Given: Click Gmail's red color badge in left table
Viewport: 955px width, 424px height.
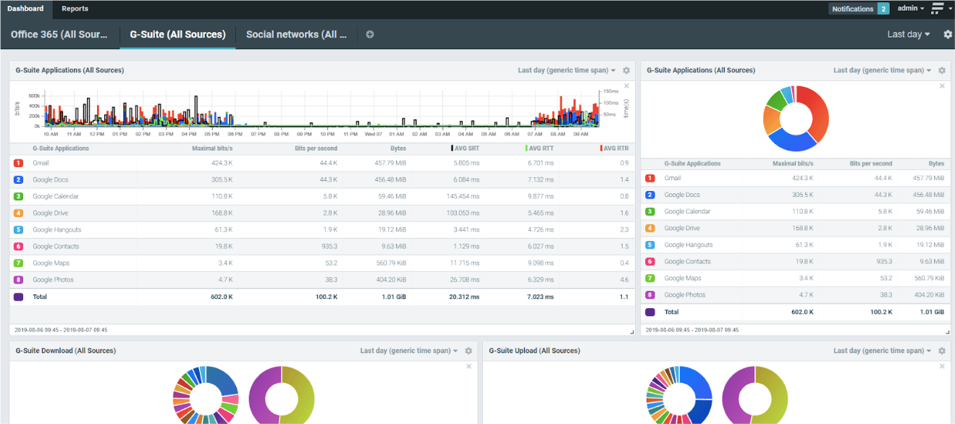Looking at the screenshot, I should (x=19, y=164).
